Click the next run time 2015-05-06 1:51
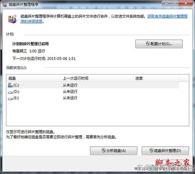This screenshot has width=195, height=174. 61,58
